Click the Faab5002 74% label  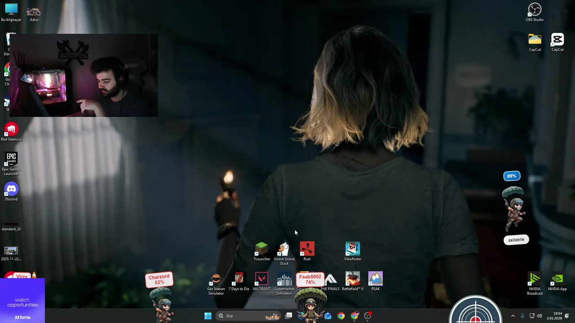310,279
